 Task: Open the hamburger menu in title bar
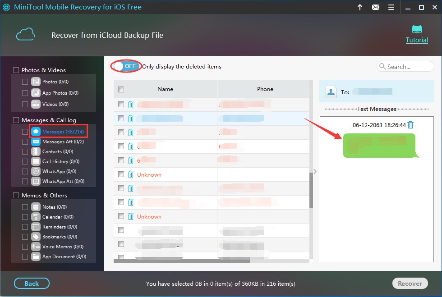click(x=391, y=7)
